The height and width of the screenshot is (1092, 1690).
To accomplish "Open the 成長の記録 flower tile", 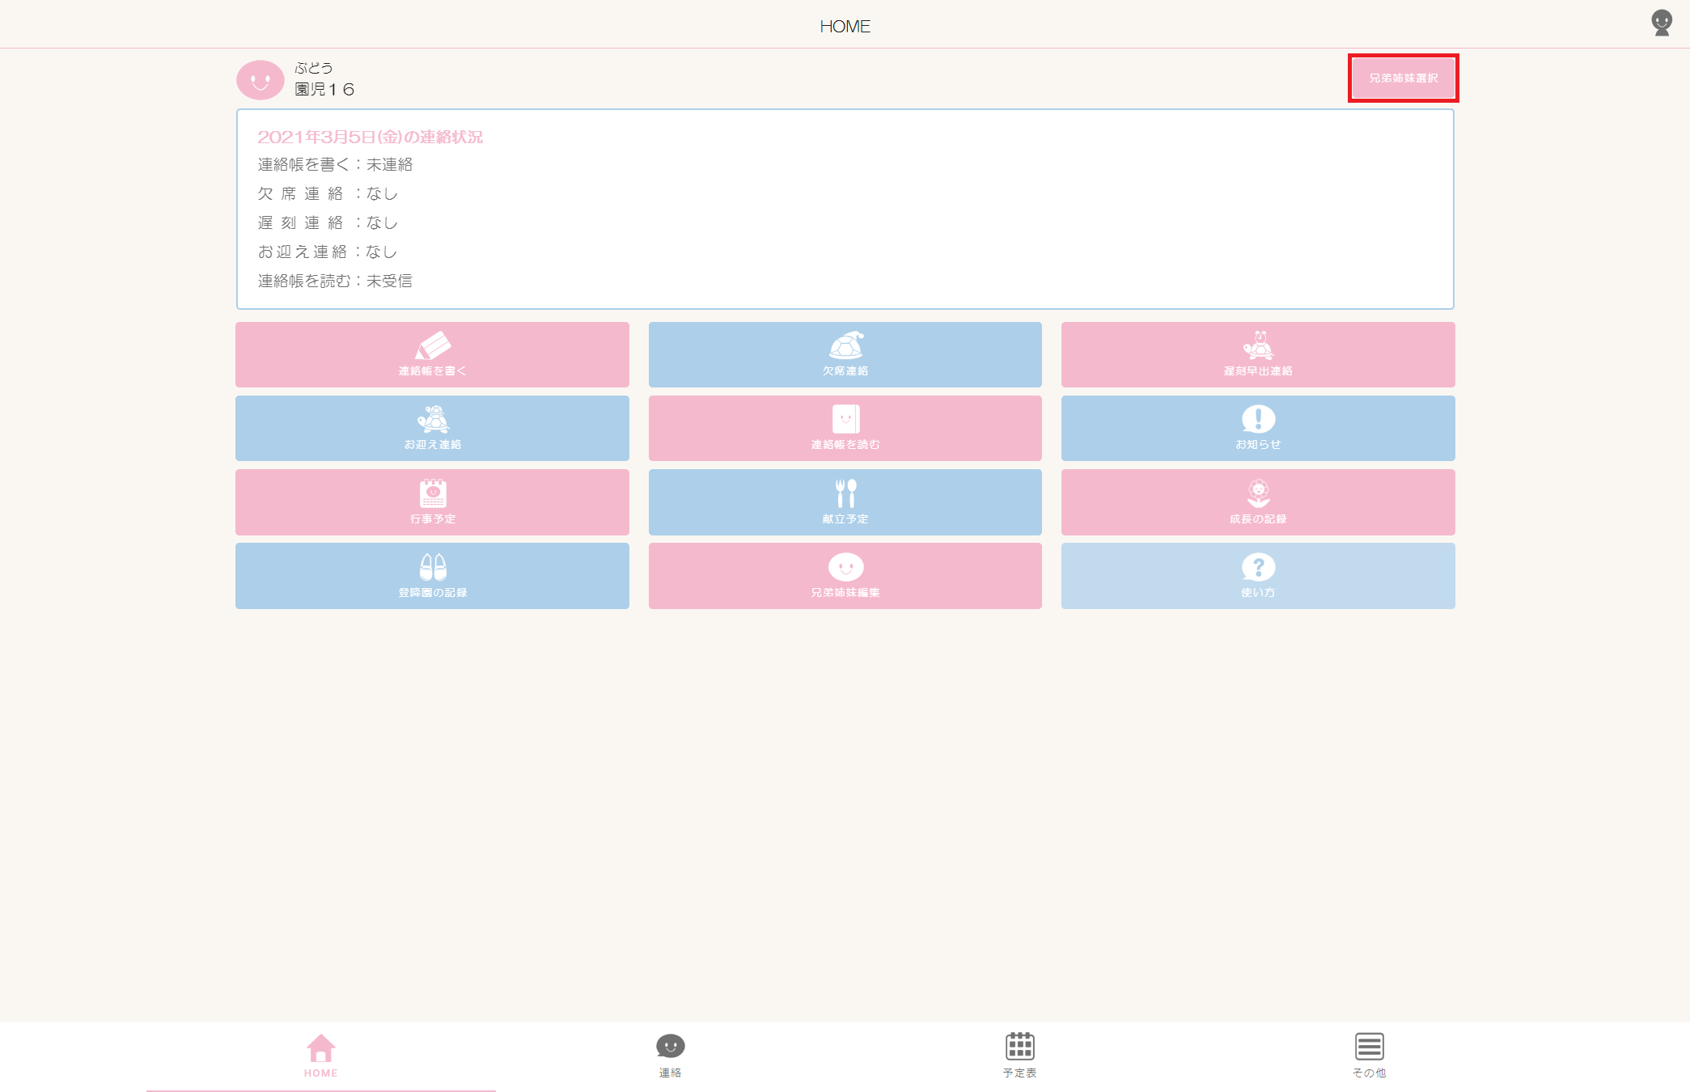I will [x=1258, y=502].
